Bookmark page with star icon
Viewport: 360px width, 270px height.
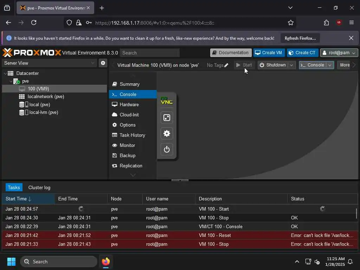pos(291,22)
